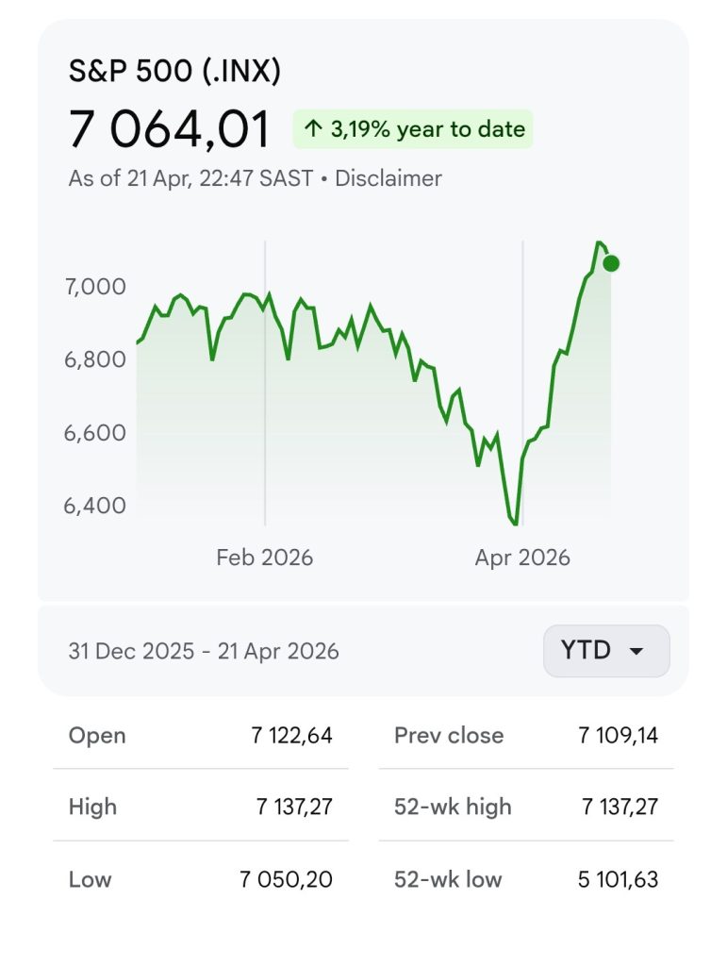Click the 6,400 y-axis label

click(x=94, y=506)
